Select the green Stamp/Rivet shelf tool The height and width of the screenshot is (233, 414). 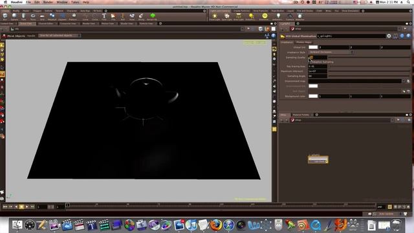click(x=152, y=17)
